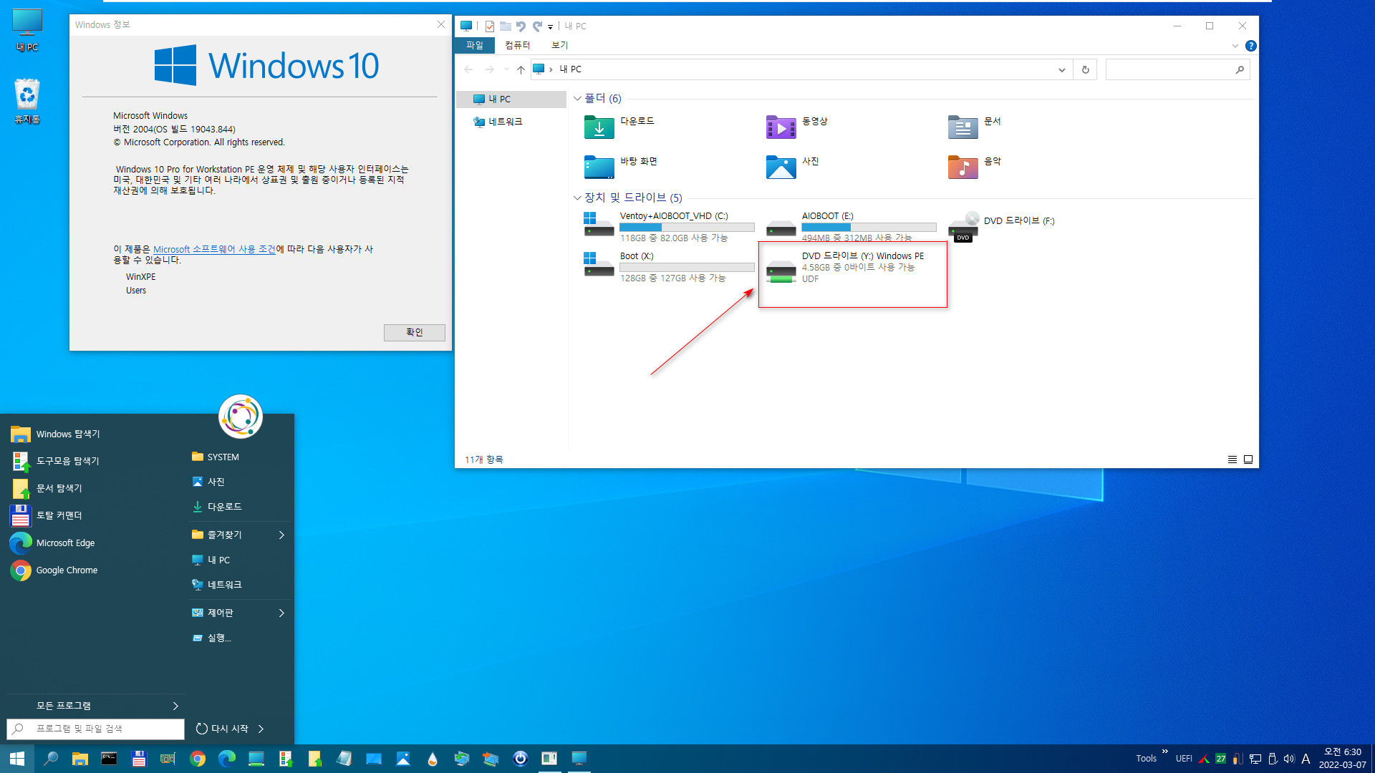Click the up arrow navigation icon in Explorer

point(521,69)
